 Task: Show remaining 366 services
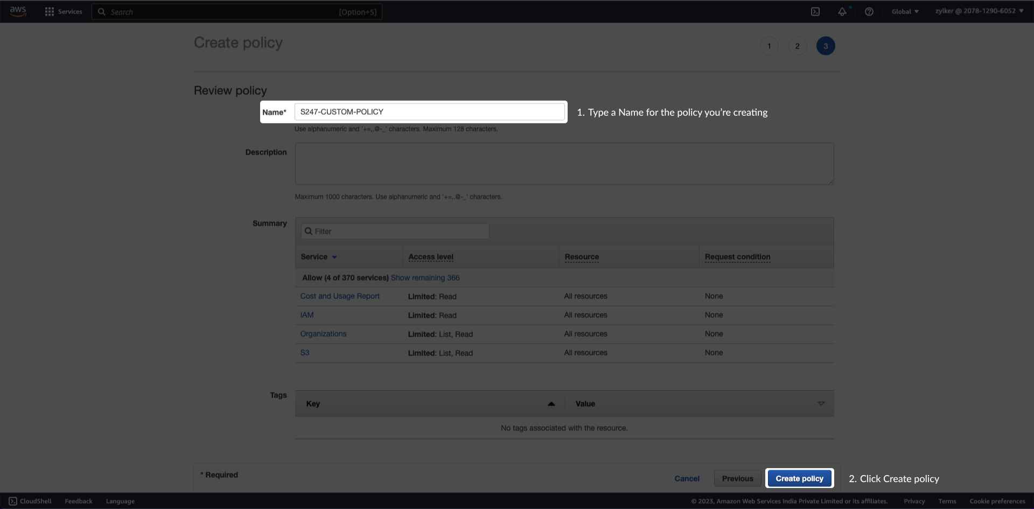click(425, 278)
